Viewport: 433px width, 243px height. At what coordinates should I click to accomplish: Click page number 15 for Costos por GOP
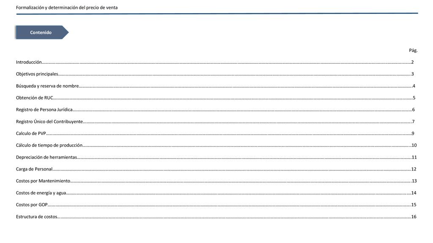(414, 205)
